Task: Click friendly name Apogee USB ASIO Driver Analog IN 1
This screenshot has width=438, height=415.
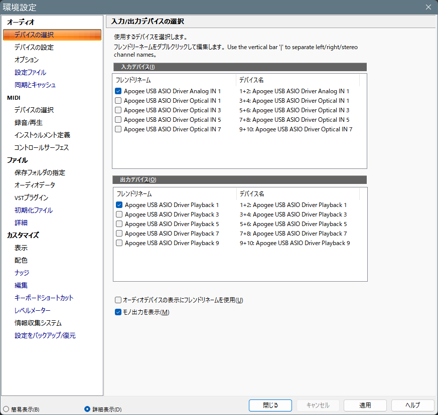Action: pyautogui.click(x=173, y=91)
